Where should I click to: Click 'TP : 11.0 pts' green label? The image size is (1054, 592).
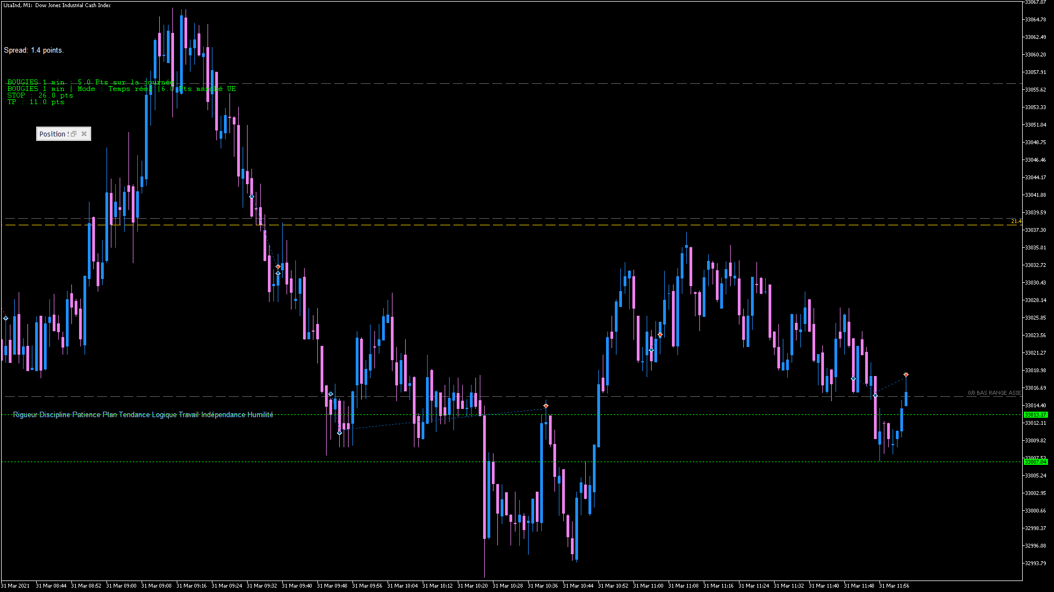tap(36, 102)
